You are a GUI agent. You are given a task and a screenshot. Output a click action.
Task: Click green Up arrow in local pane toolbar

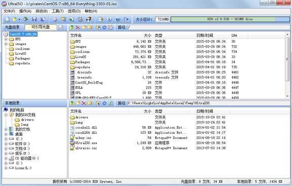[x=71, y=103]
